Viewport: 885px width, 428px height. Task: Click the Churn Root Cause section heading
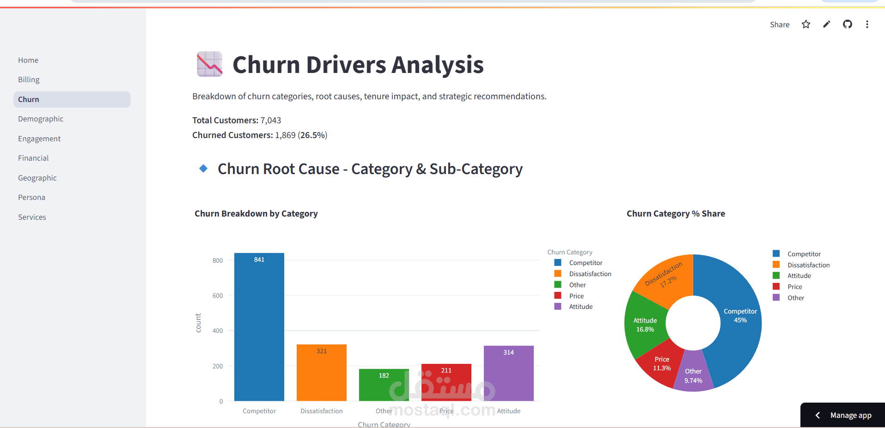[x=370, y=169]
